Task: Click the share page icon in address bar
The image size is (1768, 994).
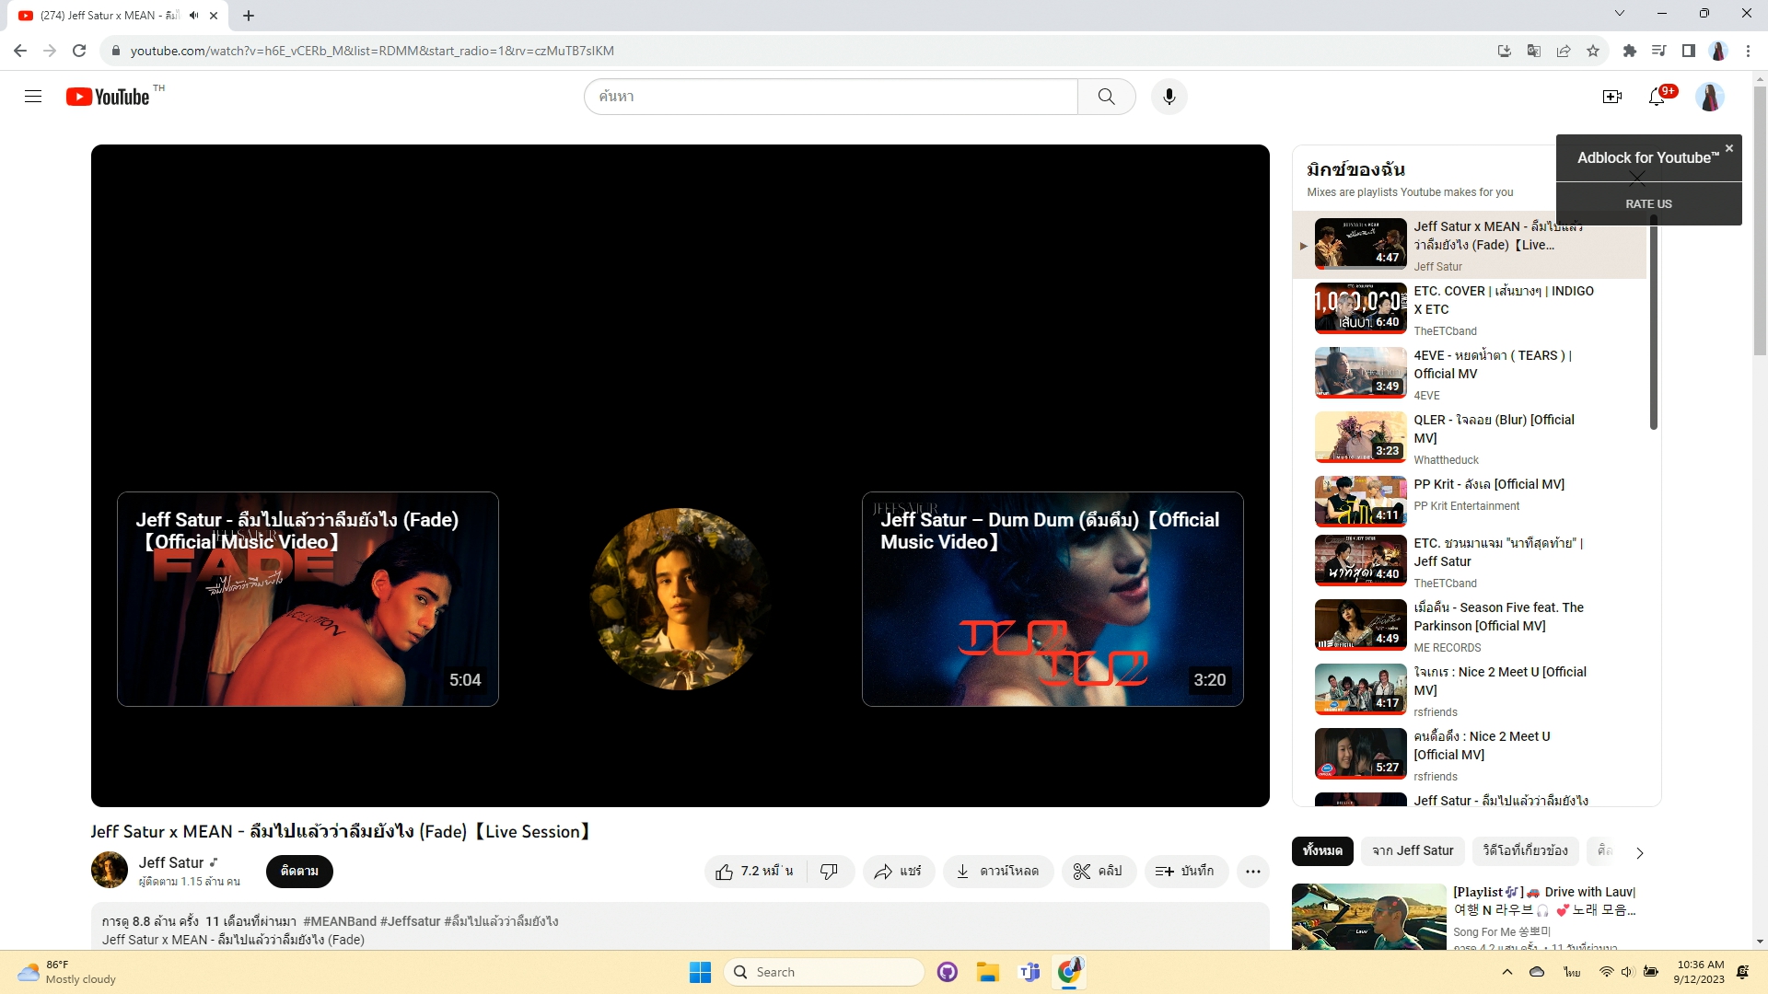Action: pyautogui.click(x=1564, y=51)
